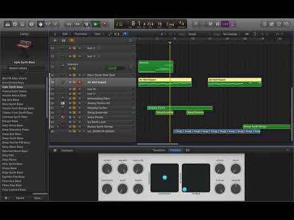Open the Cmaj key signature pop-up
Viewport: 294px width, 220px height.
(170, 24)
